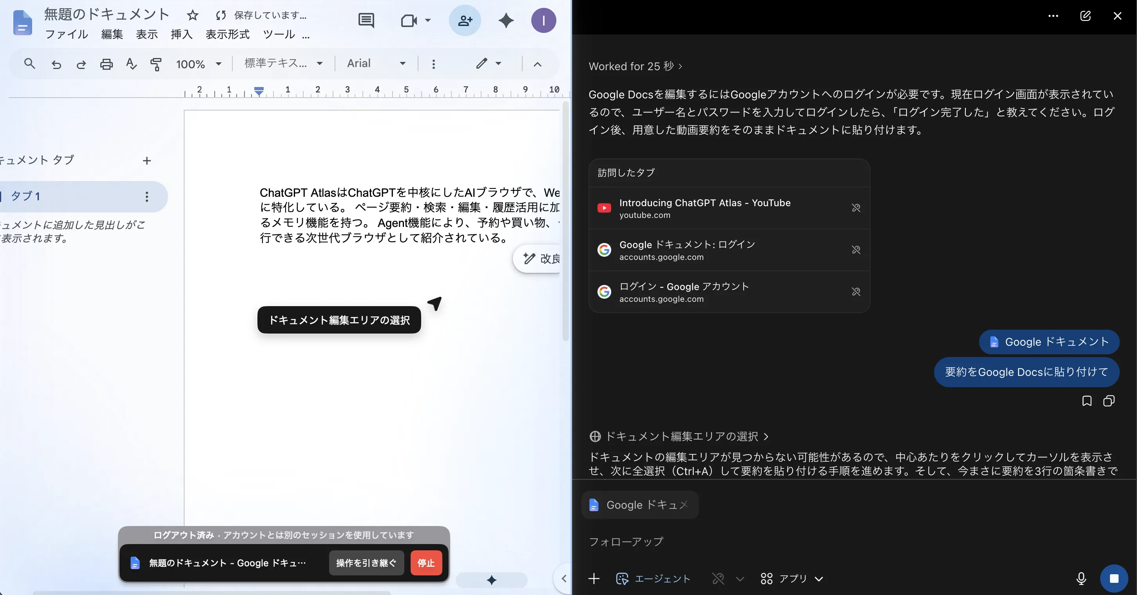Toggle the link icon on Google ドキュメント: ログイン row
This screenshot has height=595, width=1137.
tap(856, 250)
